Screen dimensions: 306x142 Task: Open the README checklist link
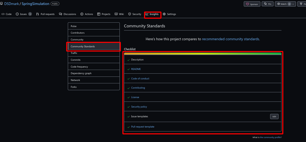(x=136, y=69)
